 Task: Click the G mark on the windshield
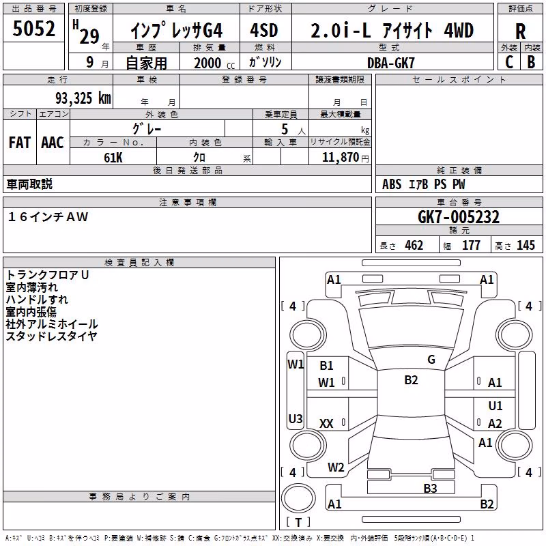click(431, 360)
